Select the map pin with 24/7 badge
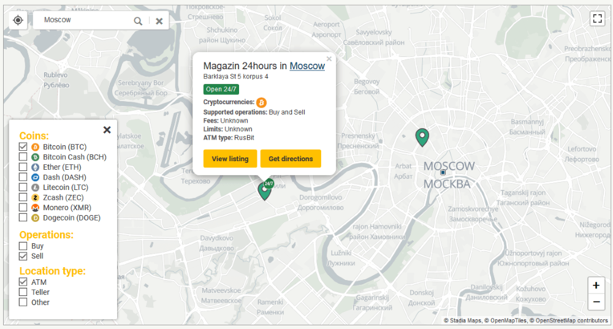This screenshot has width=613, height=329. 265,191
